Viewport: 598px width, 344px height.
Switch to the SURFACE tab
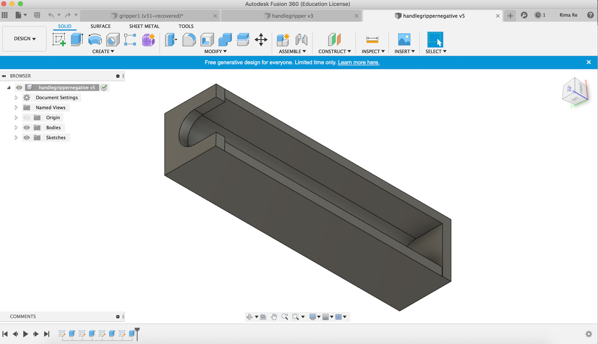point(100,26)
